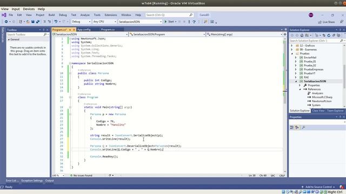Open the Output tab at bottom
Image resolution: width=346 pixels, height=194 pixels.
[49, 181]
